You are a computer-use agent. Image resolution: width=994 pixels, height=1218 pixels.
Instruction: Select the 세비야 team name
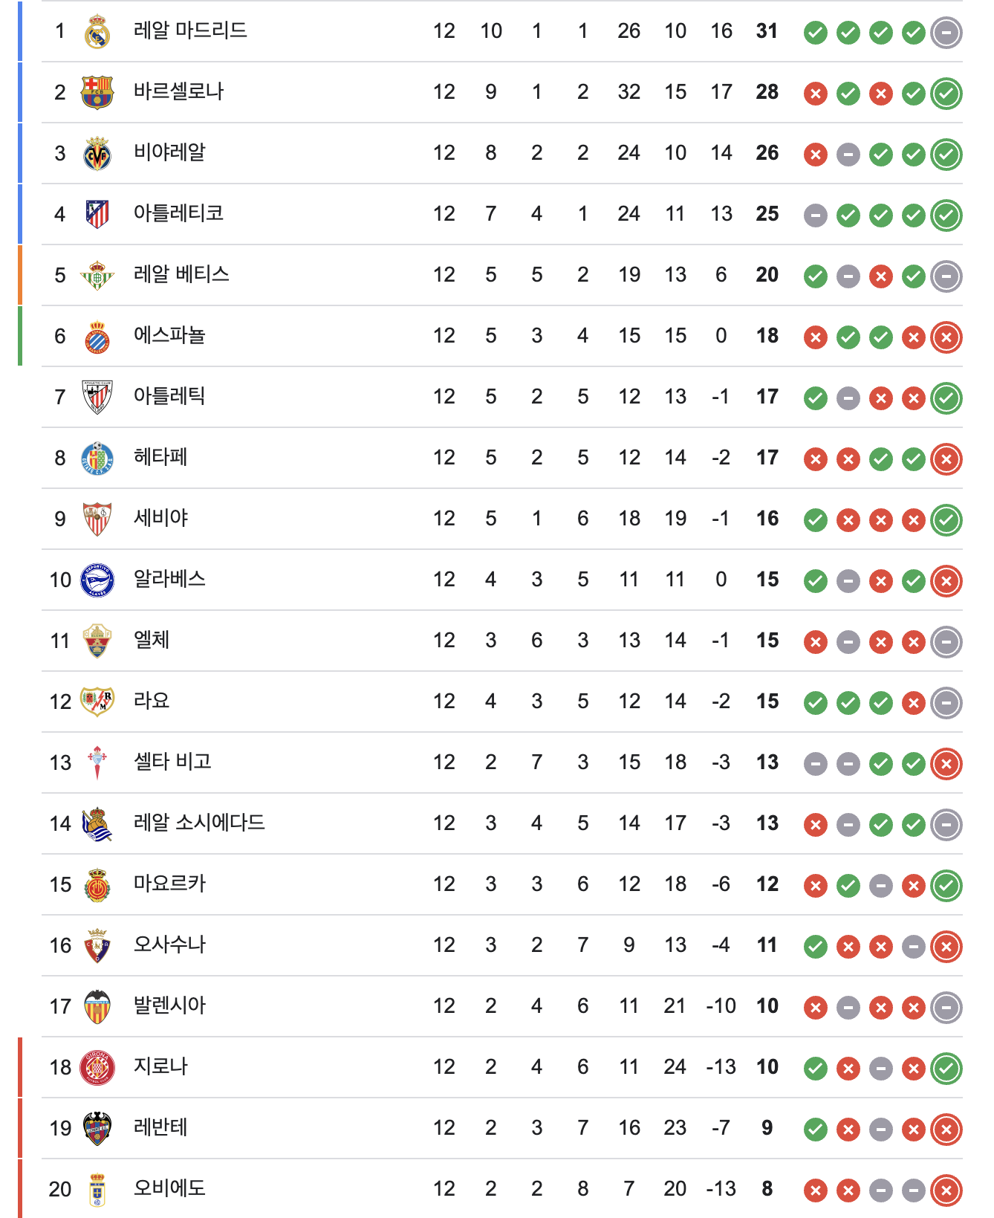(160, 518)
